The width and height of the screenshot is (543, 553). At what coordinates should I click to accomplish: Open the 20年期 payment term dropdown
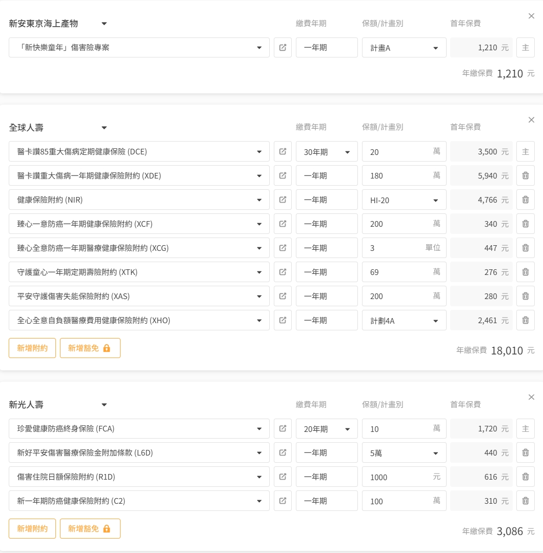tap(327, 428)
